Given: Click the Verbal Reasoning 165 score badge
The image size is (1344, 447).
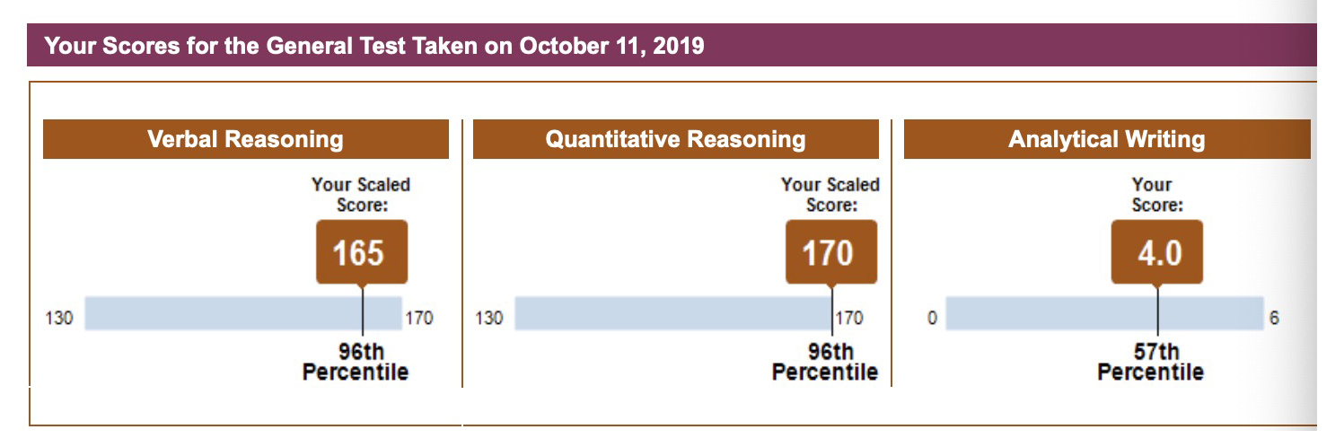Looking at the screenshot, I should pyautogui.click(x=360, y=252).
